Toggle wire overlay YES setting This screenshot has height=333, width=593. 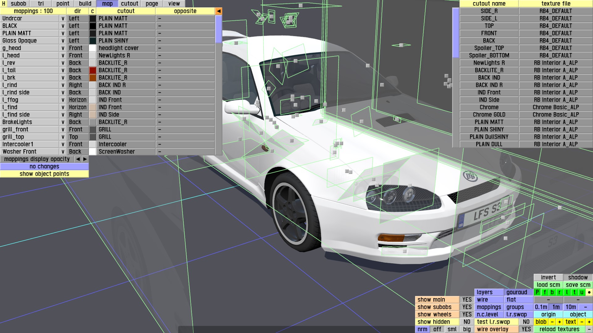[x=526, y=329]
